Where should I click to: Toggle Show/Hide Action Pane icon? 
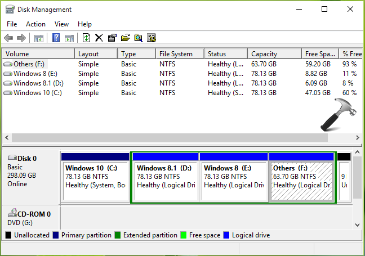[x=69, y=38]
